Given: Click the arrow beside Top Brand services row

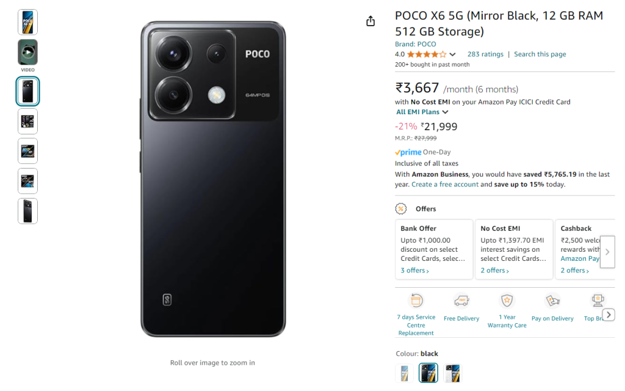Looking at the screenshot, I should coord(609,314).
